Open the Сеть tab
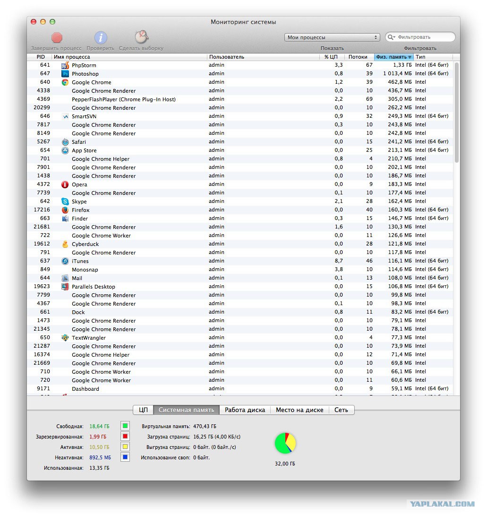The width and height of the screenshot is (487, 518). pyautogui.click(x=341, y=410)
